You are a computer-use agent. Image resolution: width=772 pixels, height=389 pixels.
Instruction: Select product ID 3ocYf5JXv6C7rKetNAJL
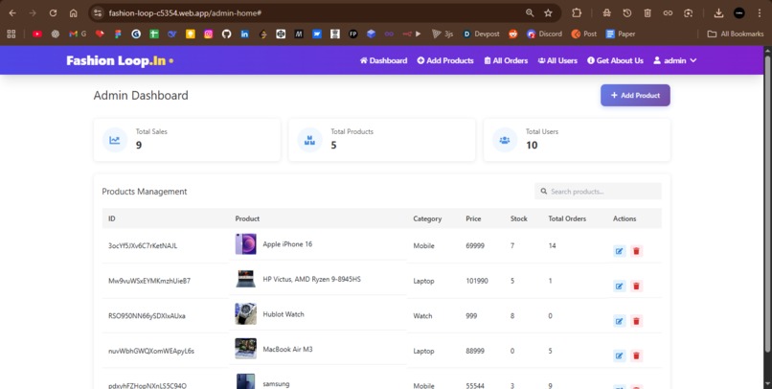click(x=143, y=245)
